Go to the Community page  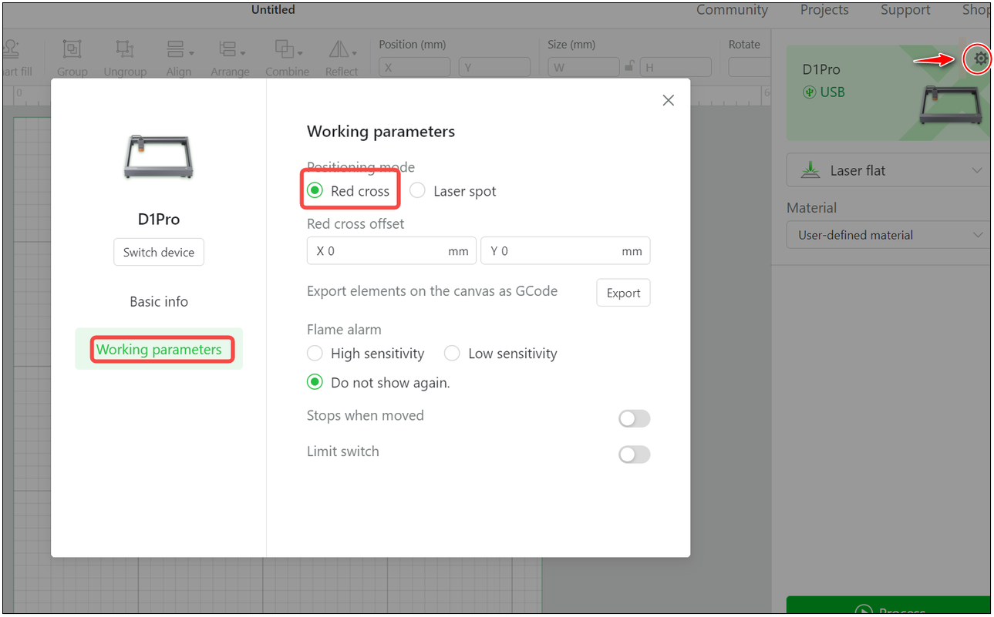[731, 10]
